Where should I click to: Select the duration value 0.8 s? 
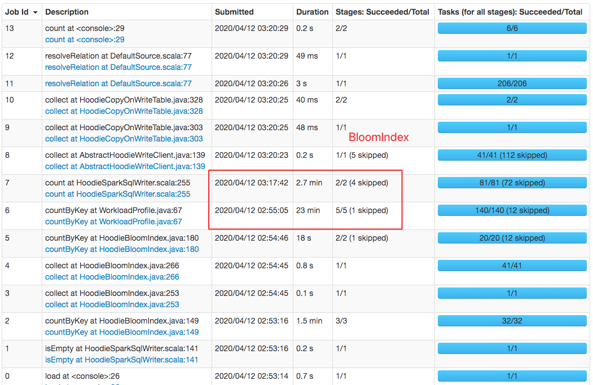click(x=305, y=265)
